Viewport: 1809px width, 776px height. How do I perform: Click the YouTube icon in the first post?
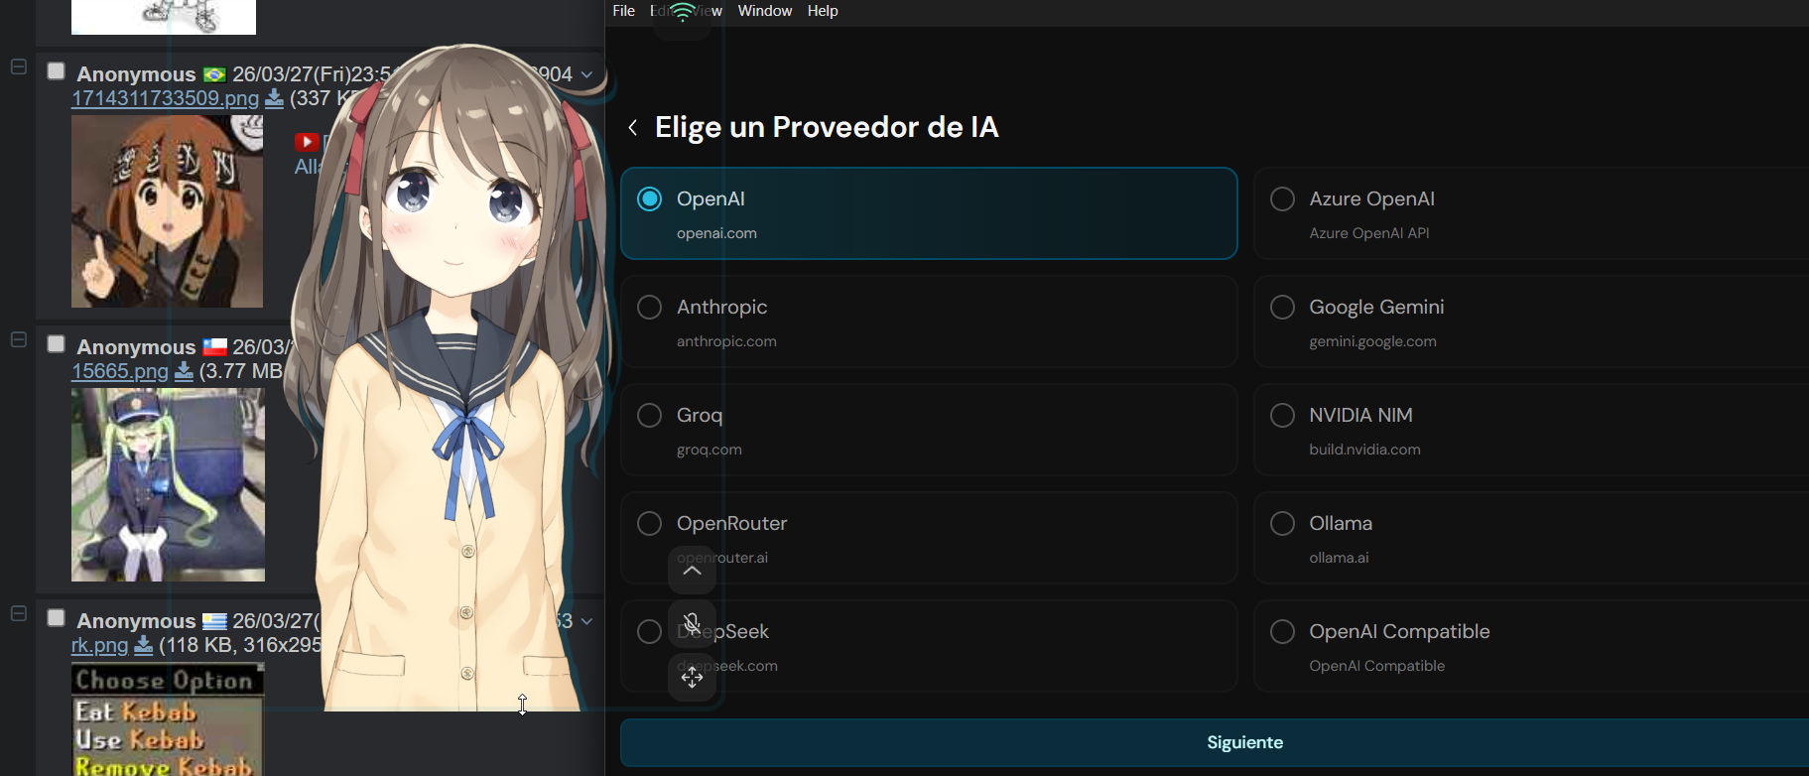307,142
